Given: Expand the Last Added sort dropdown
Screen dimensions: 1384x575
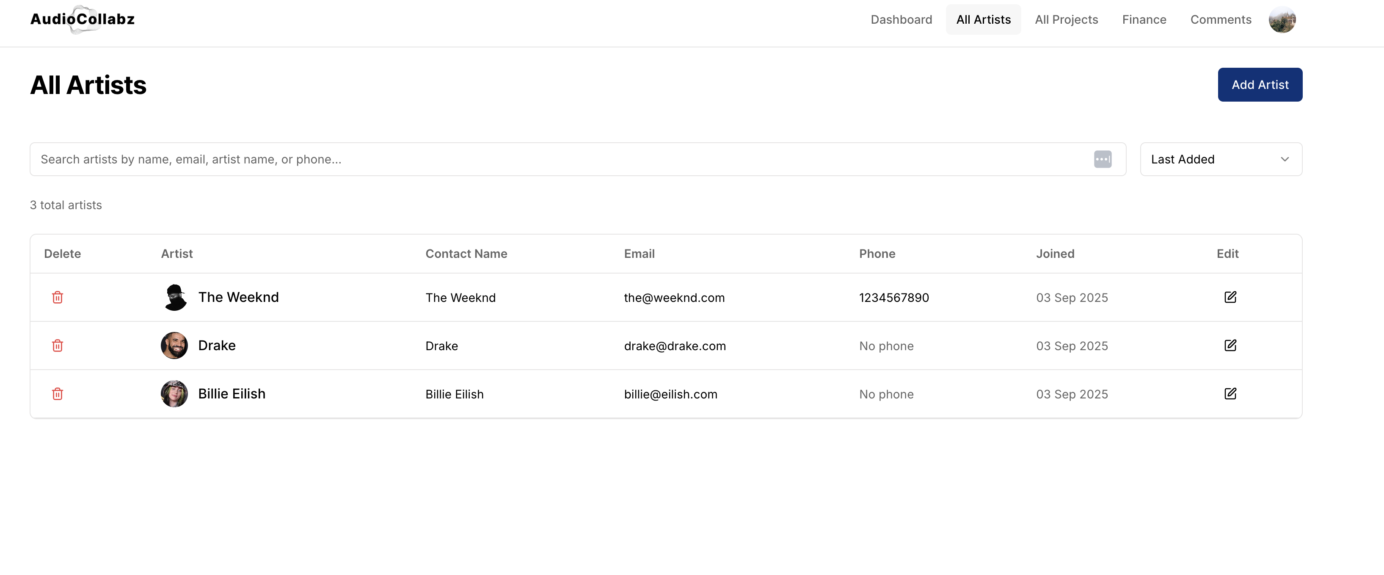Looking at the screenshot, I should tap(1221, 159).
